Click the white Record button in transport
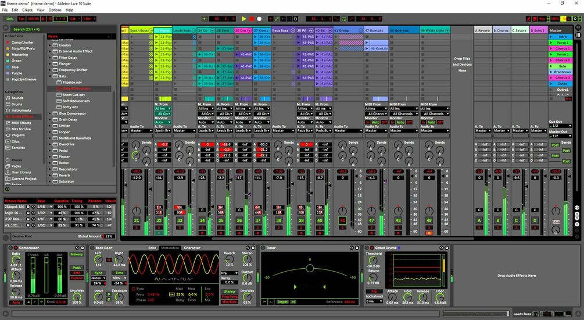The width and height of the screenshot is (584, 320). tap(259, 19)
